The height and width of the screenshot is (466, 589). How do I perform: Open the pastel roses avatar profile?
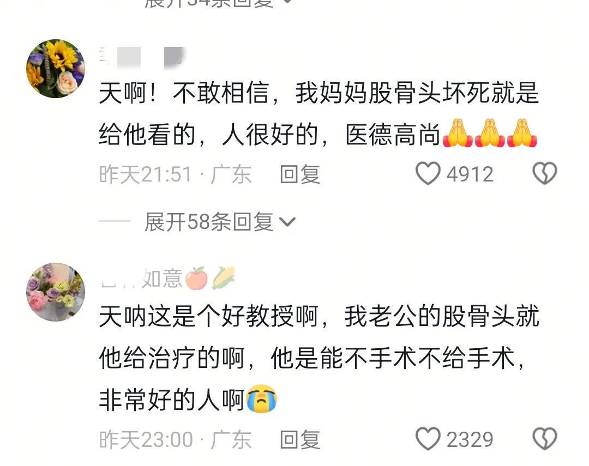pyautogui.click(x=56, y=292)
